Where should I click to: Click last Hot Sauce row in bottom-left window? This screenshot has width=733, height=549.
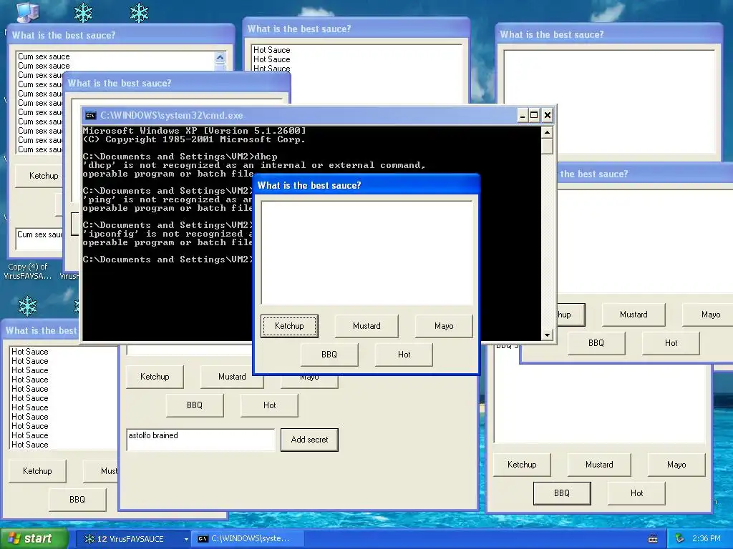click(30, 445)
